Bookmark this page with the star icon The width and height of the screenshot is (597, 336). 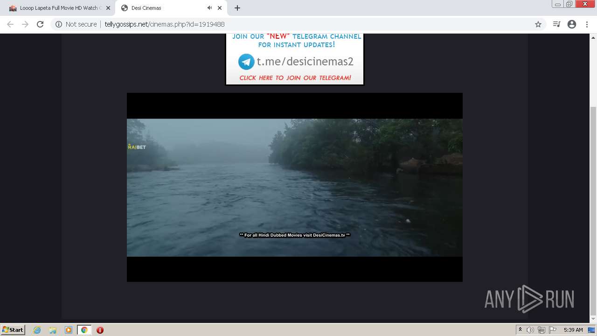(x=538, y=24)
